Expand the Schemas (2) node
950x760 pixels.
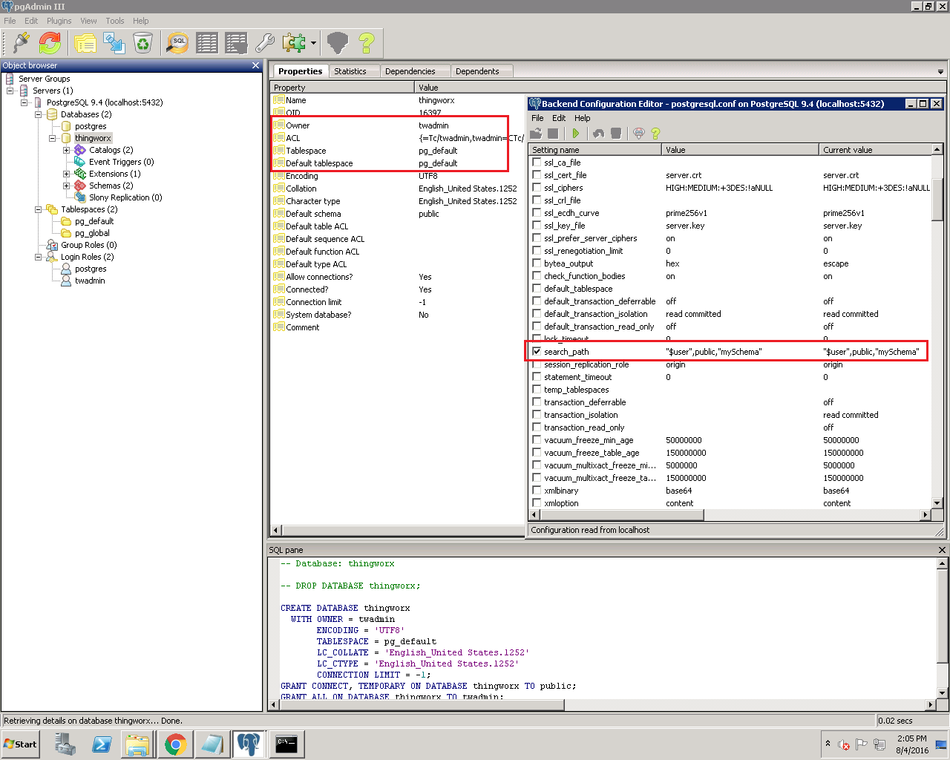pos(66,186)
